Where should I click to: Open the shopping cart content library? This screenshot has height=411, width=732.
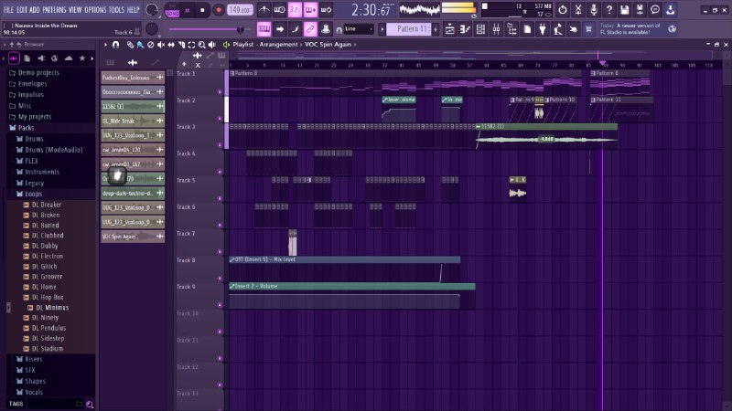coord(588,29)
